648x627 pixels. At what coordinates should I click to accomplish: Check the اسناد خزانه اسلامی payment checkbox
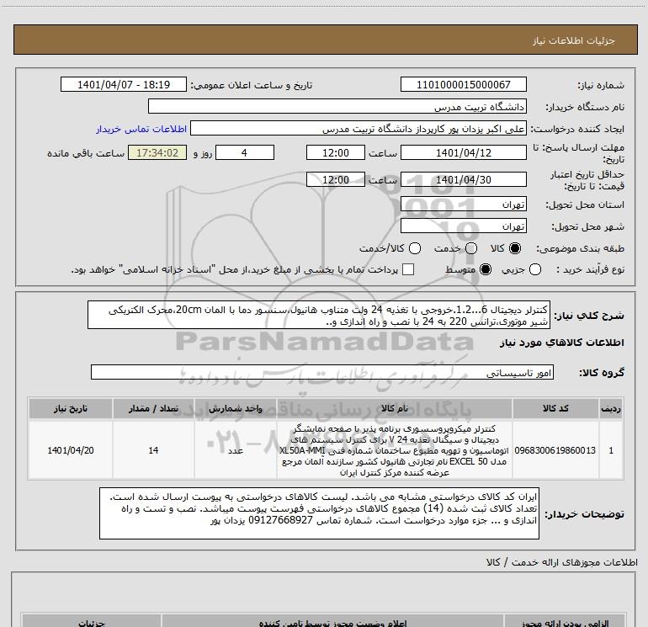[x=408, y=269]
